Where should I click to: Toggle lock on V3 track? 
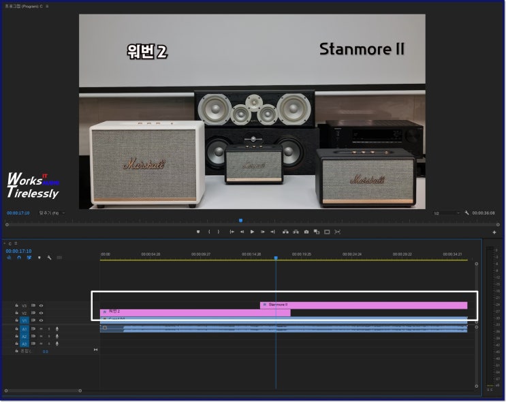(16, 305)
